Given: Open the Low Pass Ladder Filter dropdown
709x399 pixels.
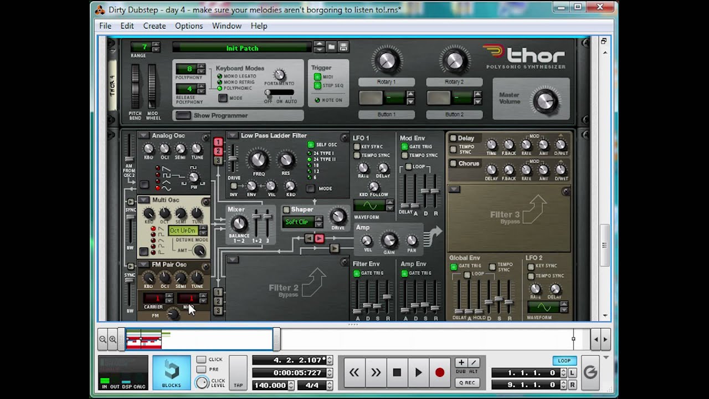Looking at the screenshot, I should (x=233, y=135).
